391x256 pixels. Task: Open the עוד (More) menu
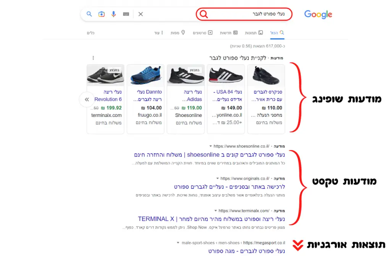pos(158,33)
